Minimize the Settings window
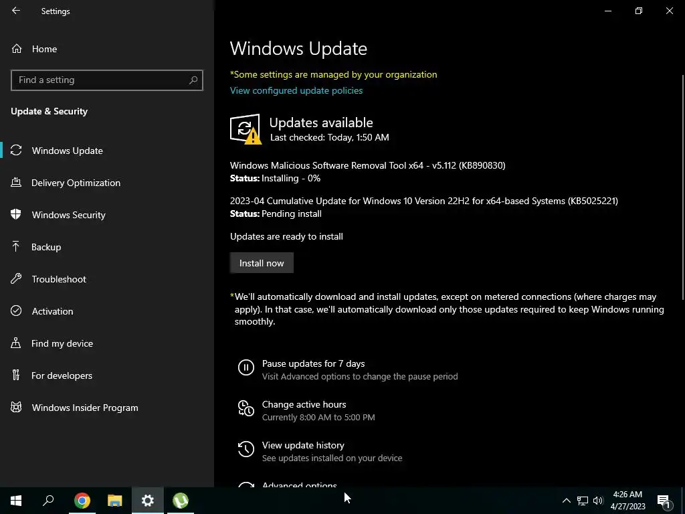Screen dimensions: 685x514 click(x=607, y=11)
